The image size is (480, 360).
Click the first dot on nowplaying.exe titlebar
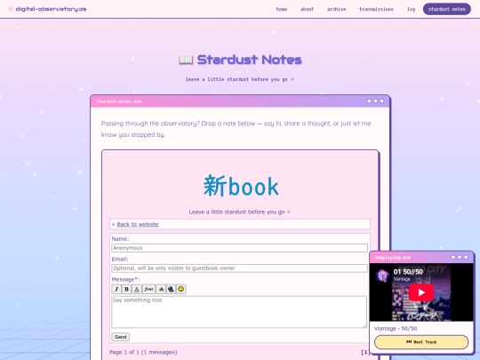(453, 257)
